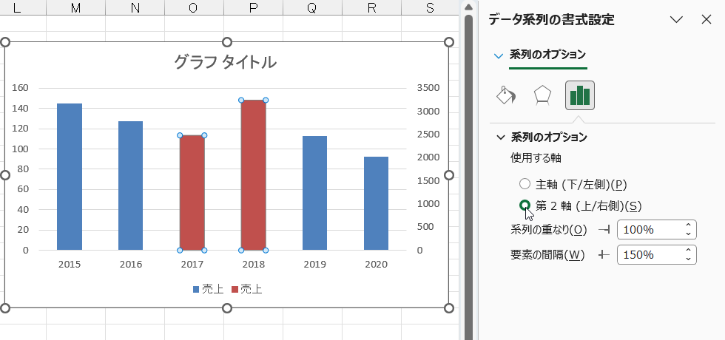725x340 pixels.
Task: Open the Effects pentagon tab
Action: pyautogui.click(x=542, y=95)
